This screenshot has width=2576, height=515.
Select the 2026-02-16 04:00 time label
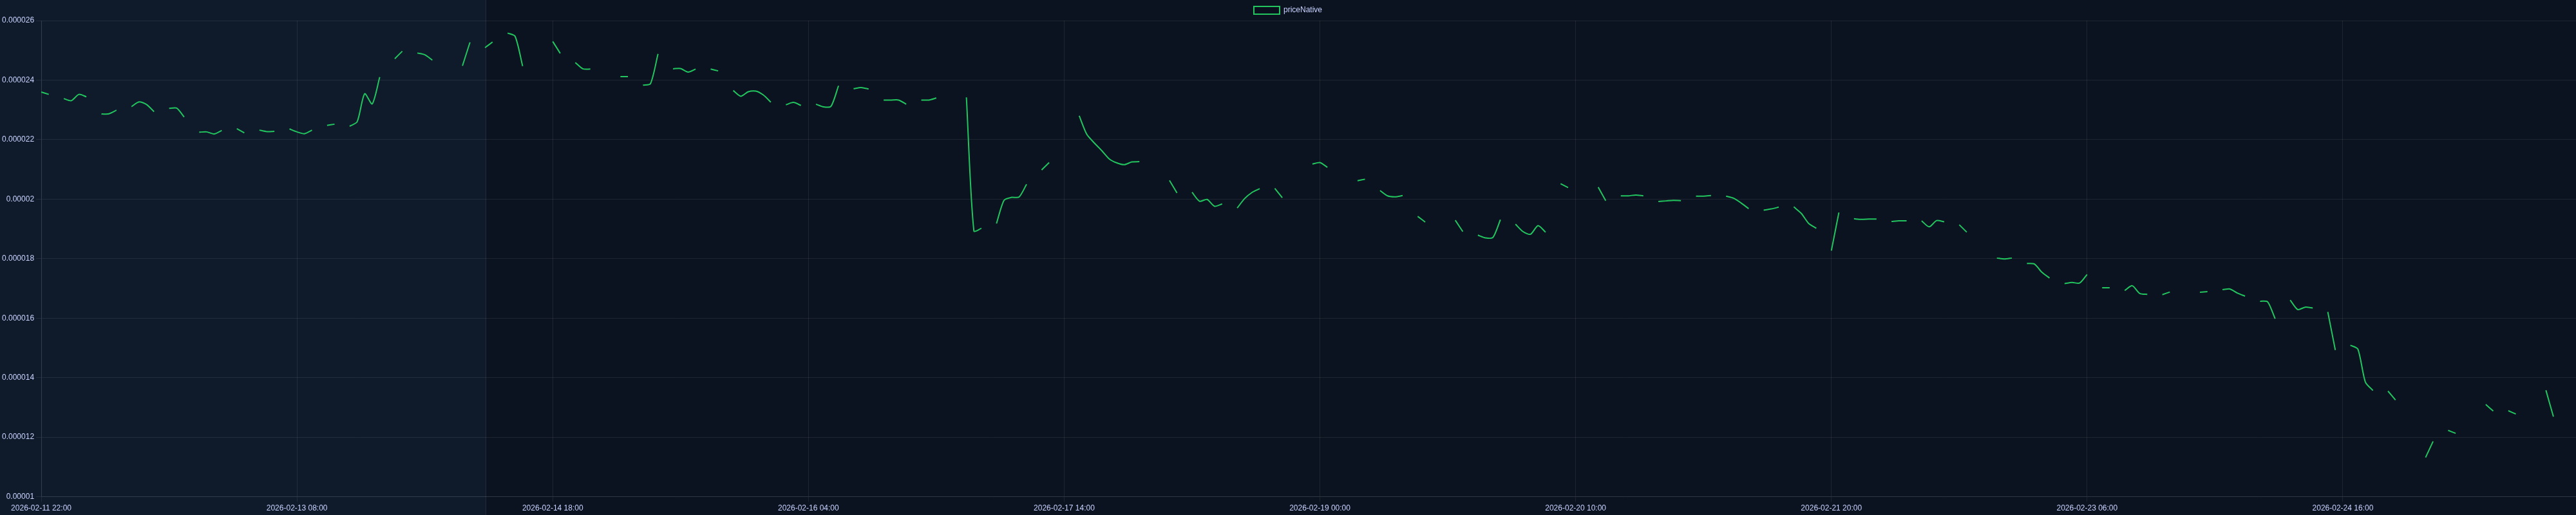pos(808,508)
